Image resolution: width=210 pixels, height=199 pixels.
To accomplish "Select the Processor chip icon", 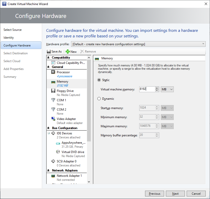I will pos(53,72).
